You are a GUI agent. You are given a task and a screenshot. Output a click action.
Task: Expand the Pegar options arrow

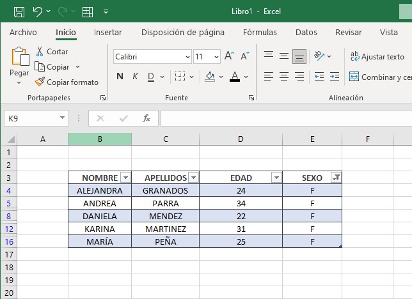coord(19,82)
